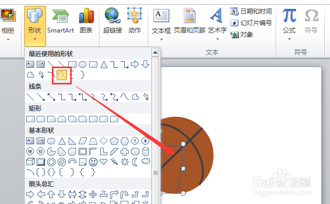This screenshot has width=330, height=204.
Task: Select quad arrow in 箭头总汇
Action: (93, 194)
